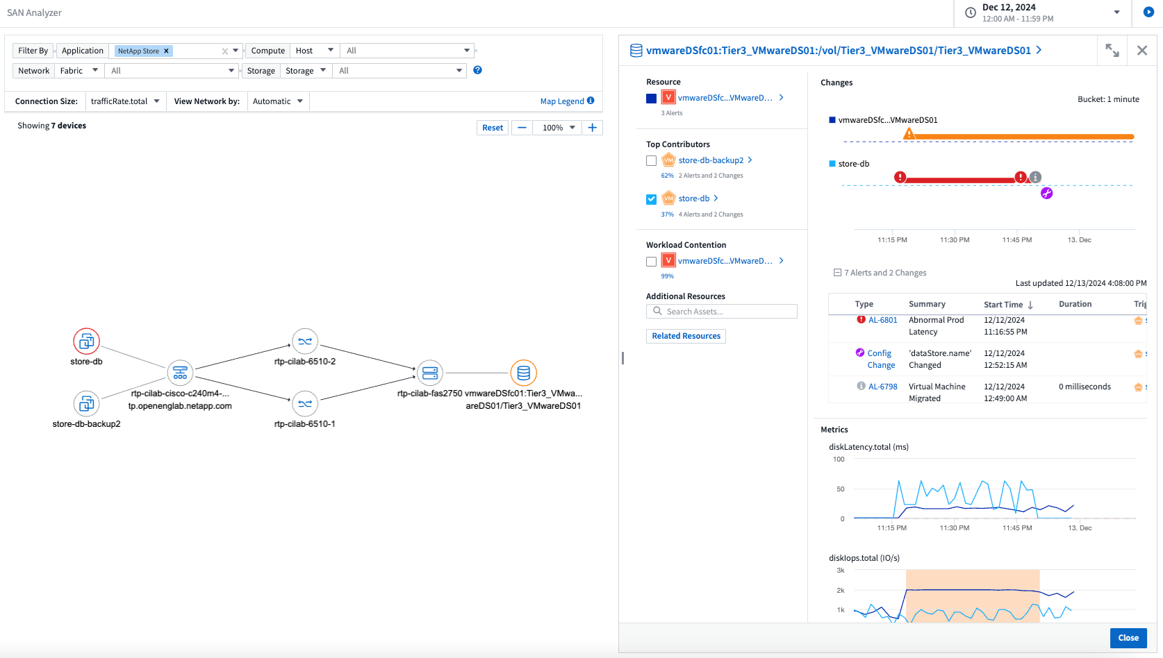Click the dark blue color swatch beside vmwareDSfc resource
The width and height of the screenshot is (1163, 658).
click(650, 97)
